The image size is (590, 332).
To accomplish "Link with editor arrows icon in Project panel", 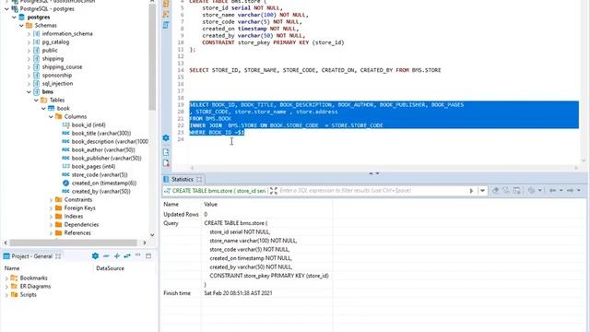I will 127,256.
